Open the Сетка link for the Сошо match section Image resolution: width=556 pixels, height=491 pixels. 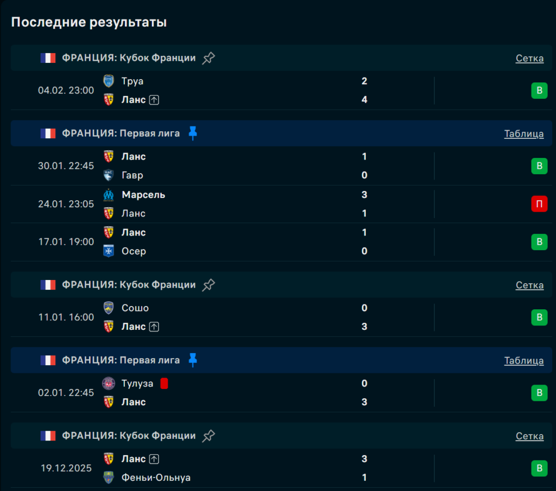(x=529, y=285)
